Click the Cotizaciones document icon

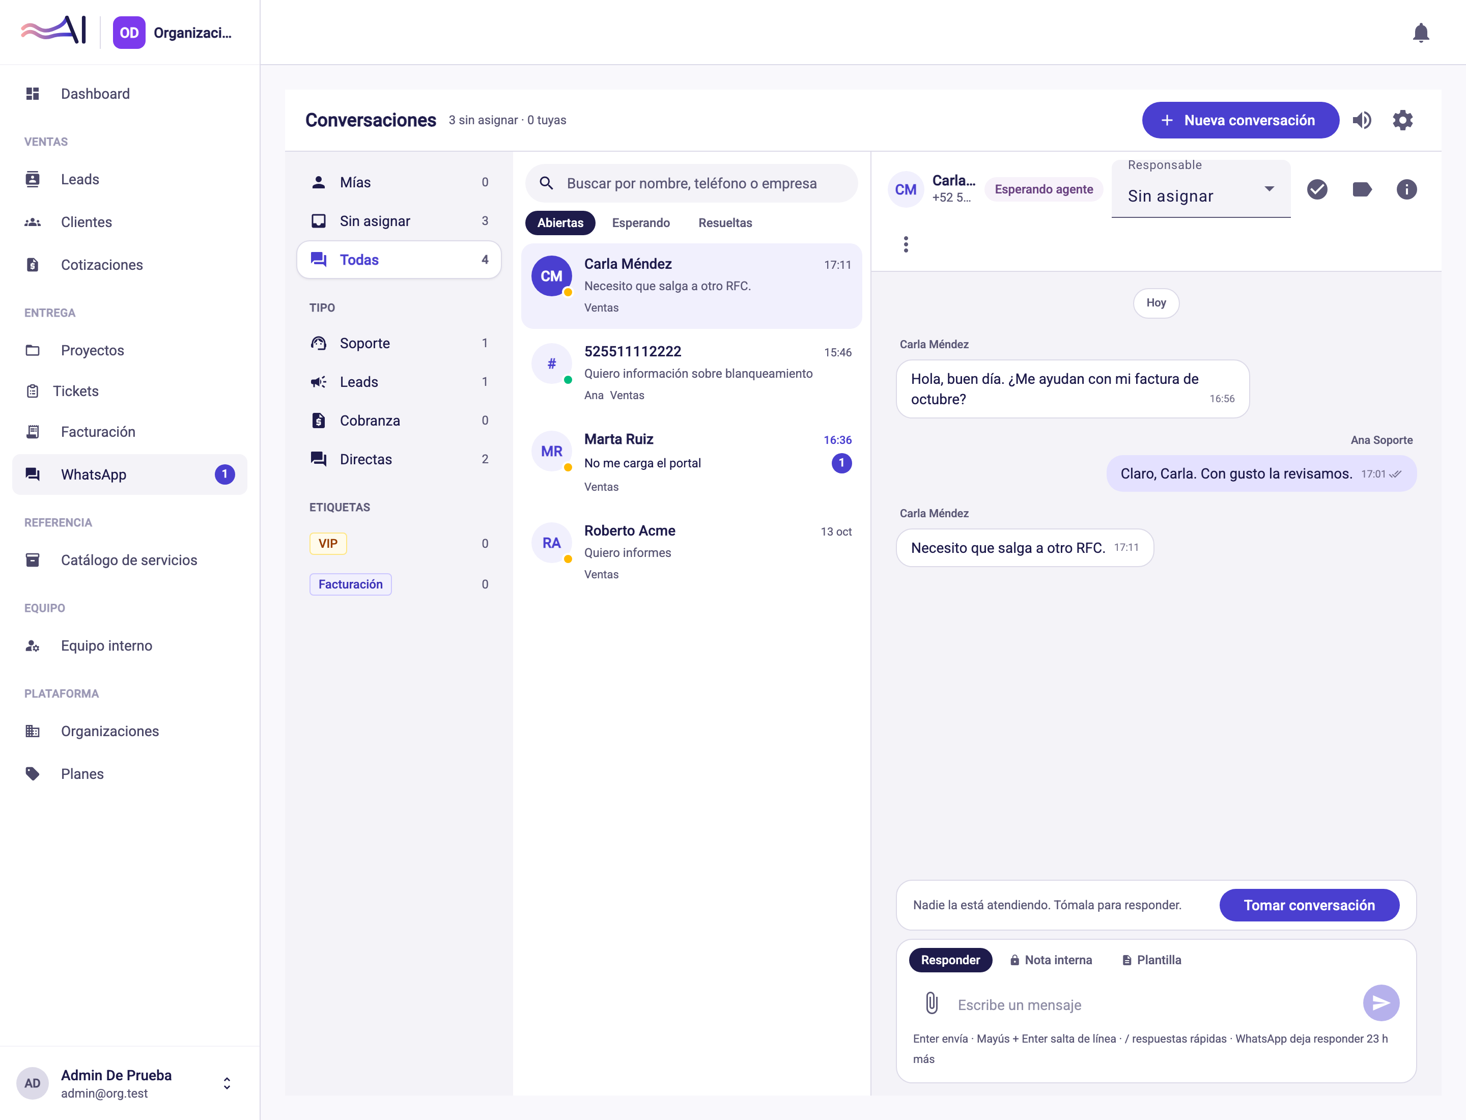point(33,265)
